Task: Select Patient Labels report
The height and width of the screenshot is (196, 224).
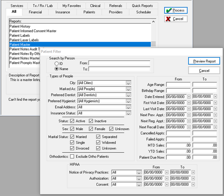Action: (80, 36)
